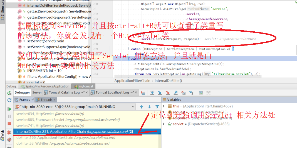Select frame service:741, HttpServlet
The image size is (297, 148).
tap(87, 126)
